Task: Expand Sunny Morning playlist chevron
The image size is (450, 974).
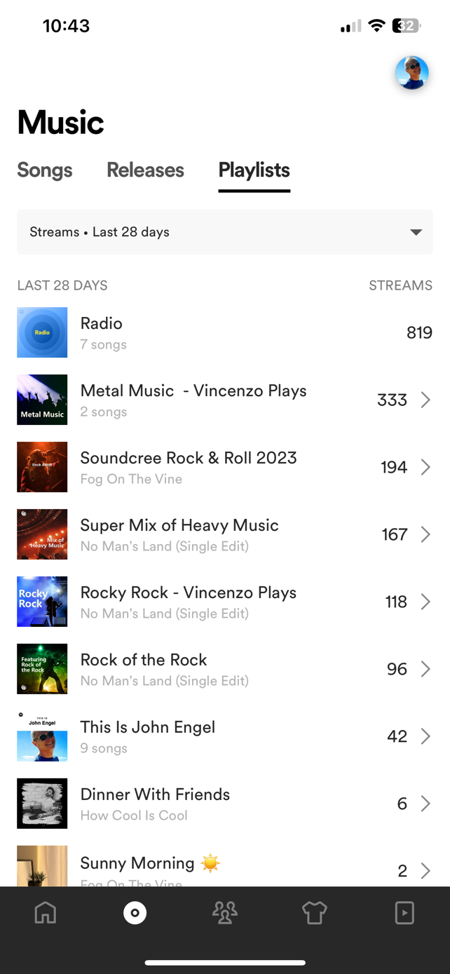Action: coord(425,870)
